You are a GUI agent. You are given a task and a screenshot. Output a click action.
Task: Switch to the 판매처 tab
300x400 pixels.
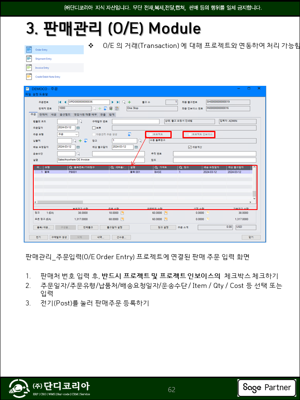(43, 115)
